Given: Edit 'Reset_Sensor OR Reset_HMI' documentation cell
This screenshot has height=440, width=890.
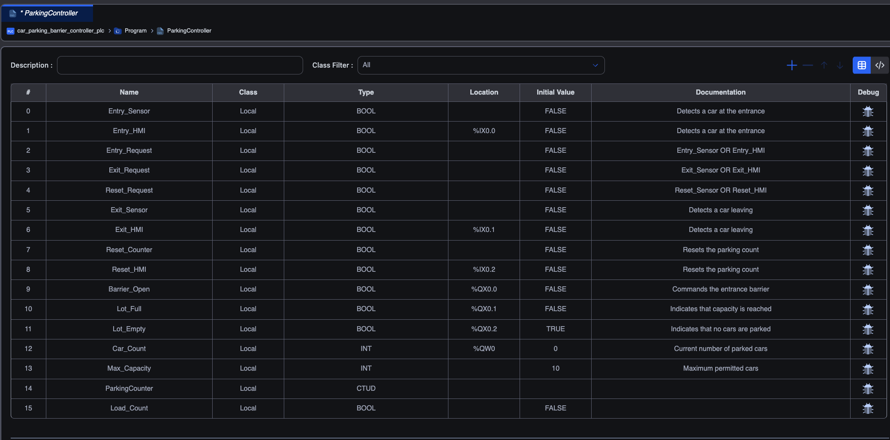Looking at the screenshot, I should [x=721, y=190].
